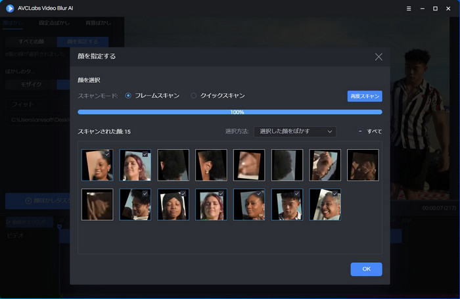Click the スキャンモード: label
Viewport: 460px width, 299px height.
pyautogui.click(x=98, y=96)
